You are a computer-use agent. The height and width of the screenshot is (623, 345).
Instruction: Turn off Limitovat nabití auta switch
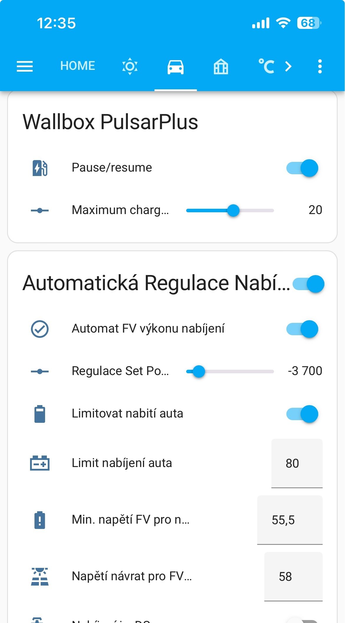click(x=302, y=414)
